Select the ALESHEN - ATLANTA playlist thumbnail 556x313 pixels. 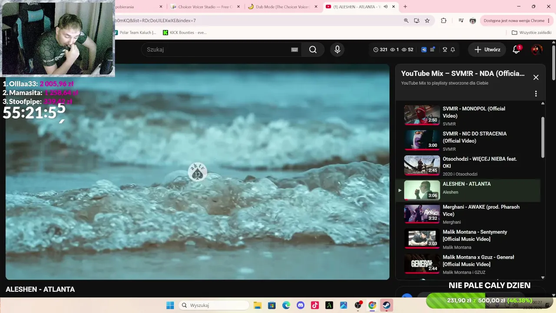(422, 190)
